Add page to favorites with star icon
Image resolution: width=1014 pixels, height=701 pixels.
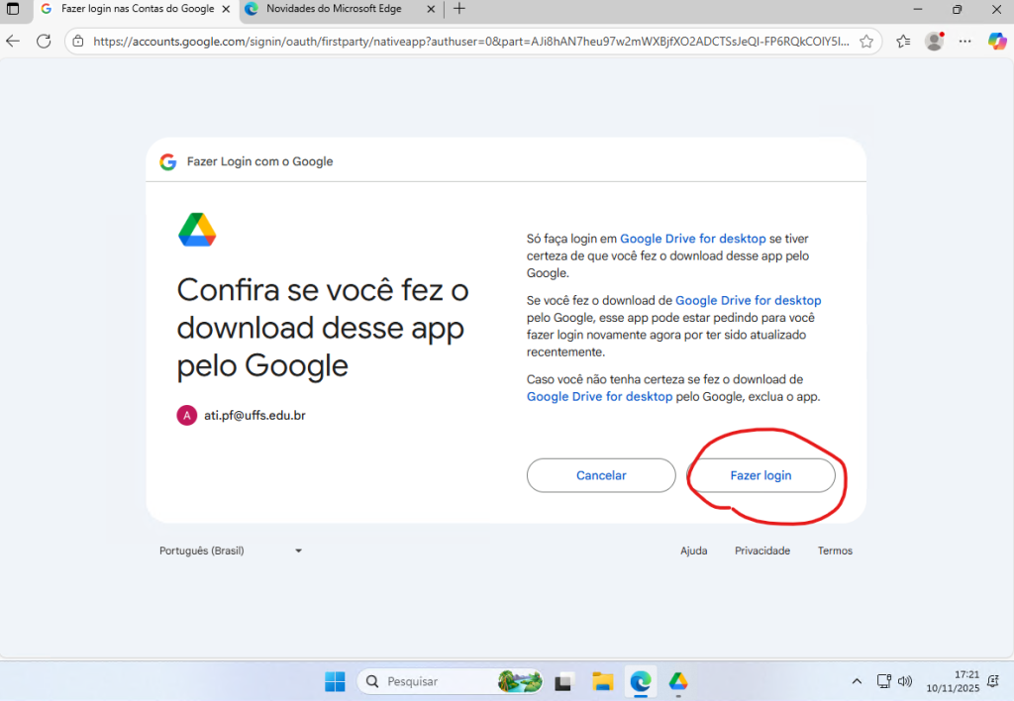point(866,42)
